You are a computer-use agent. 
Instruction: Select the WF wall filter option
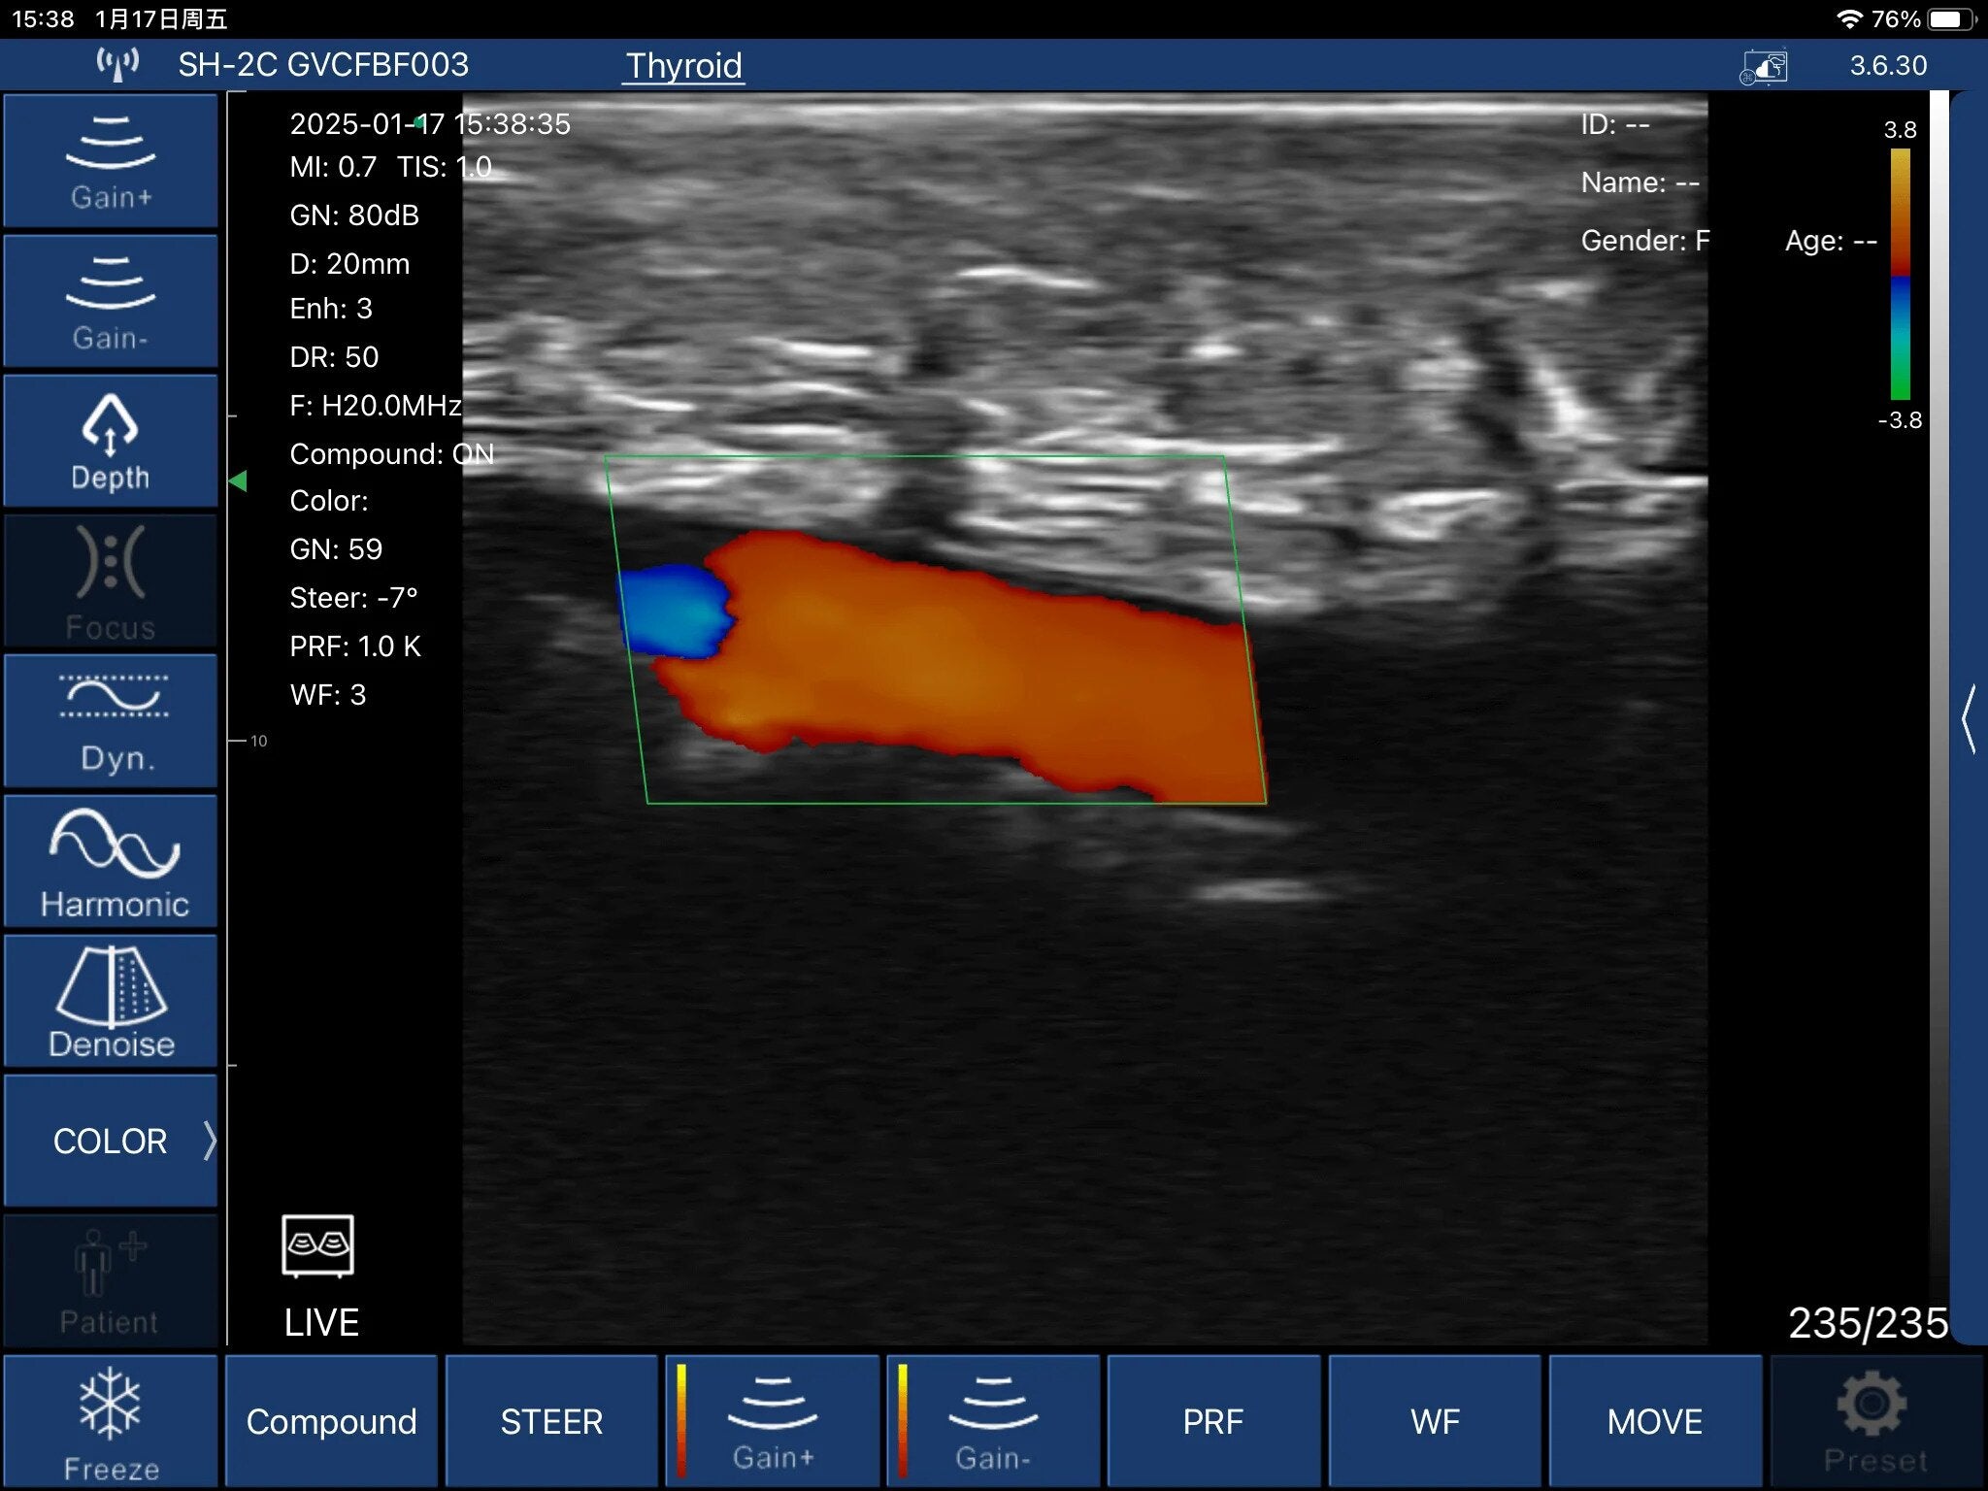1434,1421
